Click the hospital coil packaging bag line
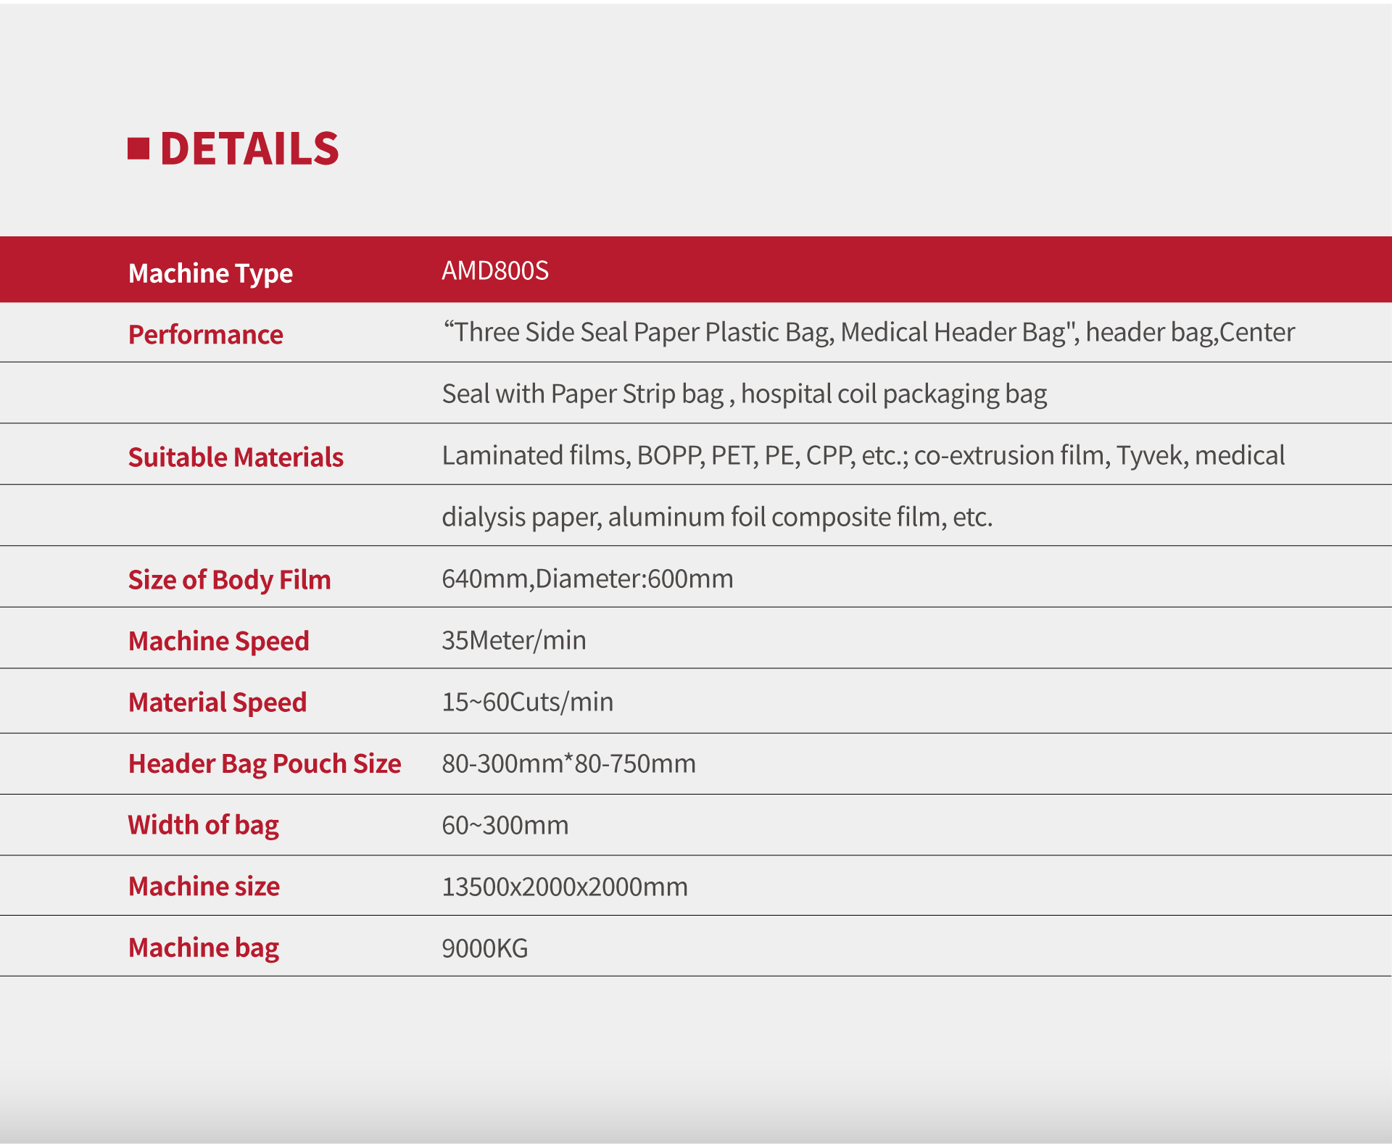 point(744,394)
